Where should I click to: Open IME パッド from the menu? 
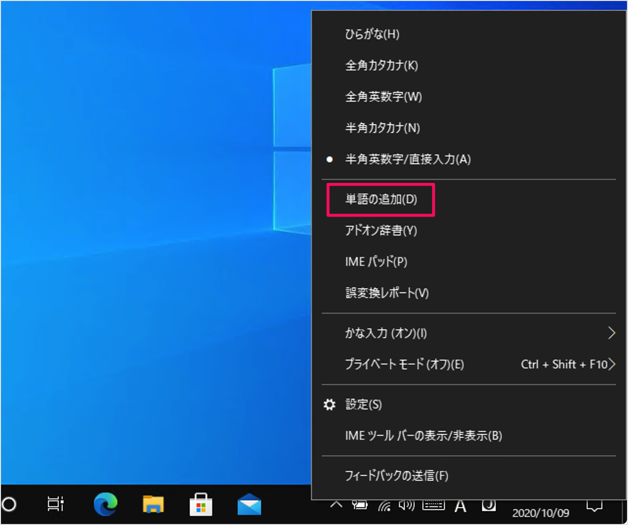click(376, 262)
